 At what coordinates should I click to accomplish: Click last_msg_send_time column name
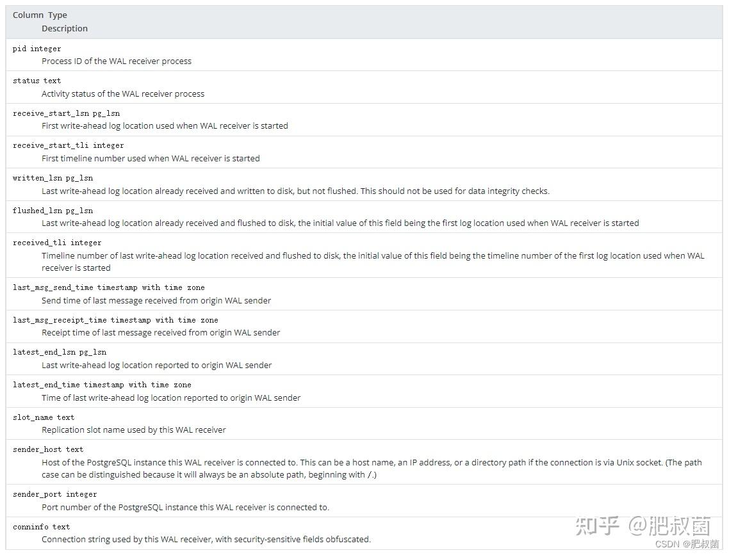[53, 287]
